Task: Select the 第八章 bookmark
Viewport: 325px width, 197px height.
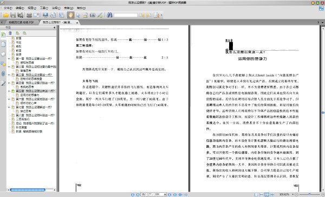Action: coord(35,115)
